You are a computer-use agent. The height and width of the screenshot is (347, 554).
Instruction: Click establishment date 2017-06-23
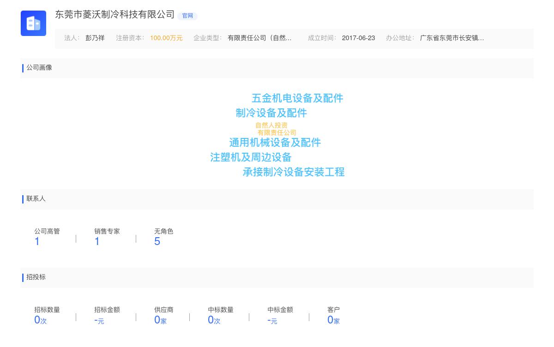(x=358, y=38)
